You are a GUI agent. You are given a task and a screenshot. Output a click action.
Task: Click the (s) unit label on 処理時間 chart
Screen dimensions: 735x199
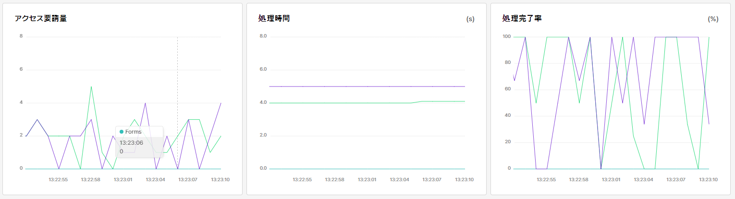click(470, 19)
